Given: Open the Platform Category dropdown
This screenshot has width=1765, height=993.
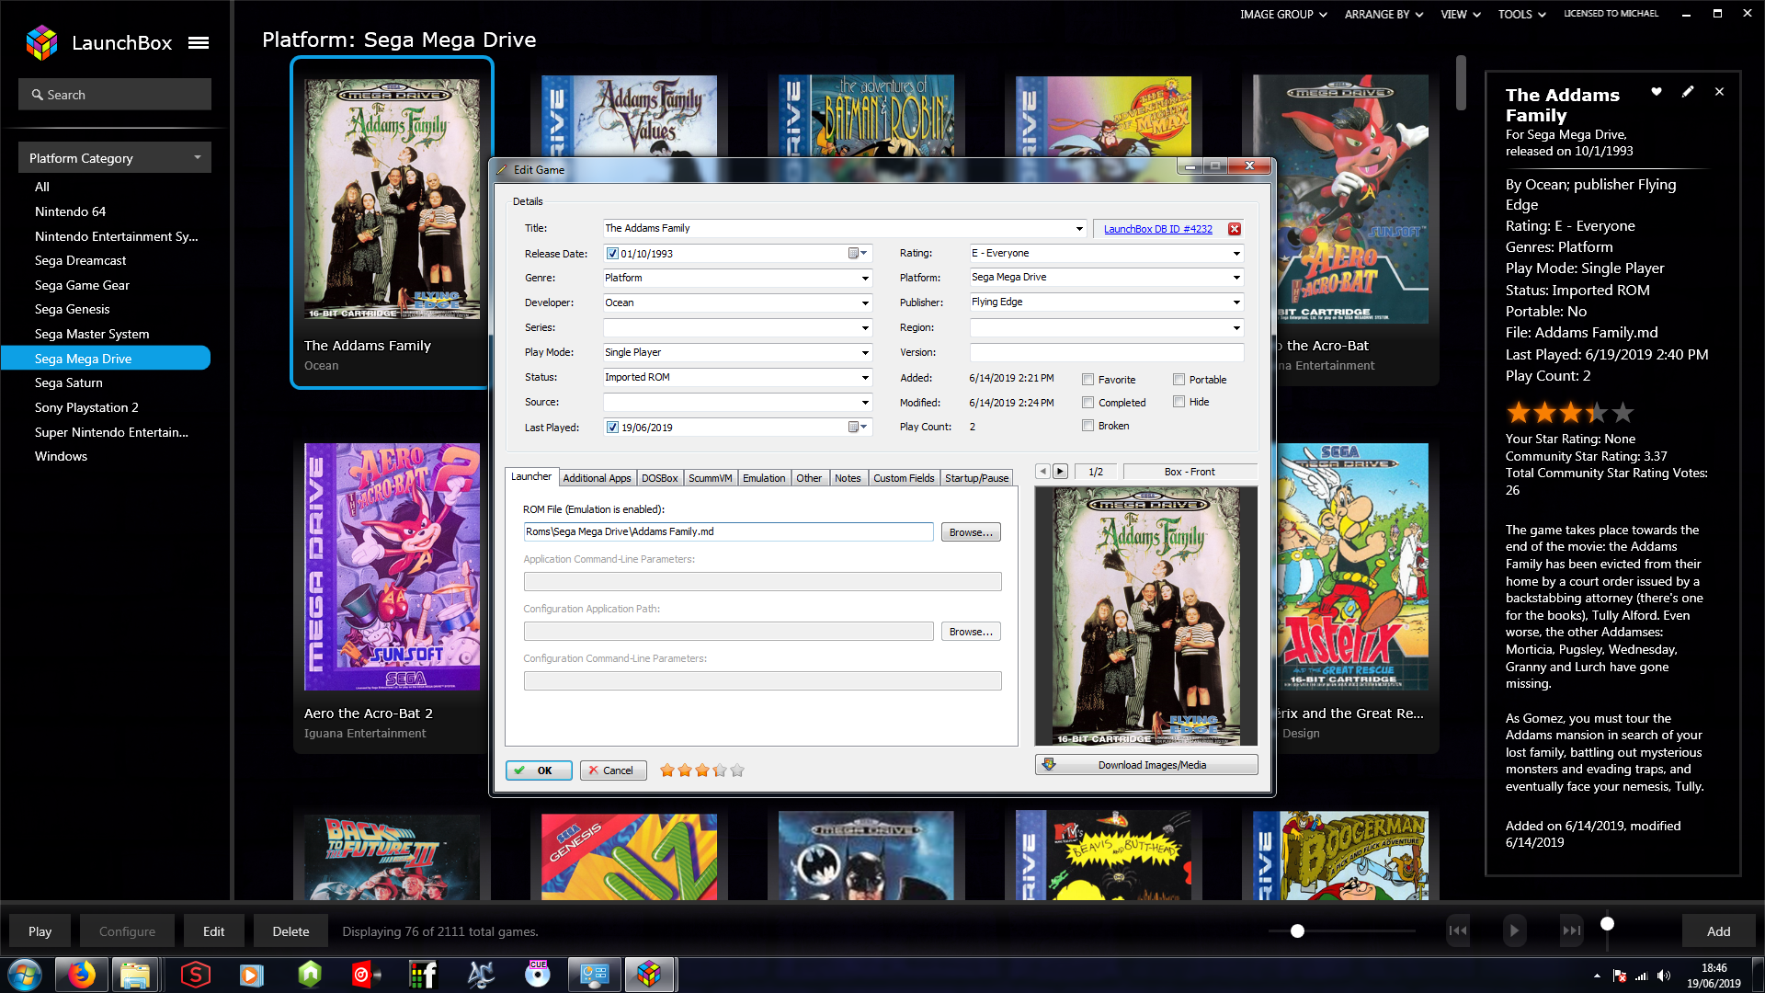Looking at the screenshot, I should point(115,158).
